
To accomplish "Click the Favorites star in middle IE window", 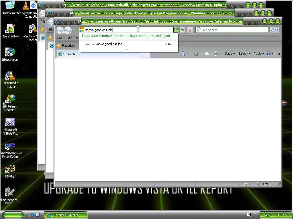I will [50, 37].
